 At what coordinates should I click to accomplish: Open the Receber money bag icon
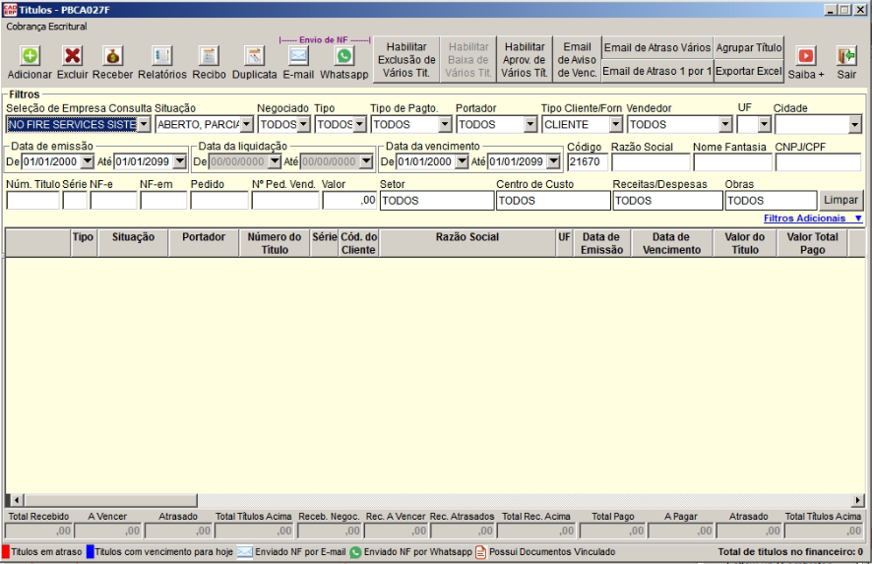click(x=112, y=56)
